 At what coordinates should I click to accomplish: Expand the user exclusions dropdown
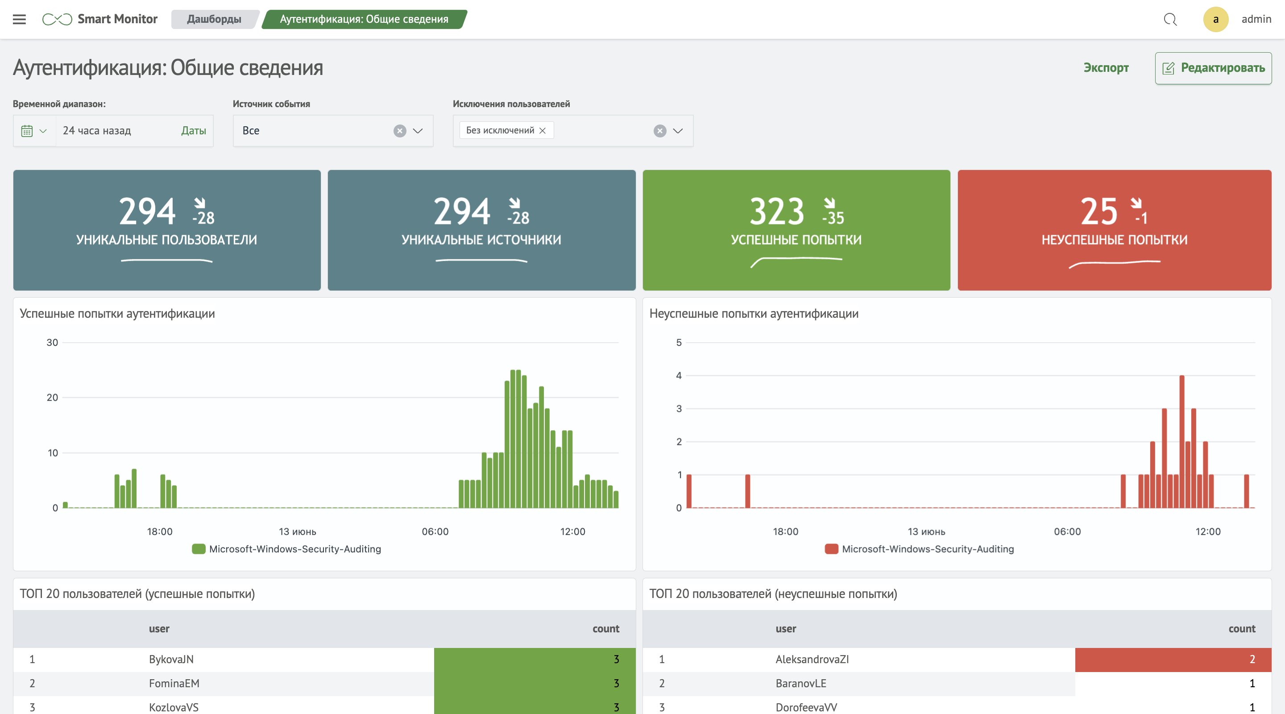coord(677,131)
